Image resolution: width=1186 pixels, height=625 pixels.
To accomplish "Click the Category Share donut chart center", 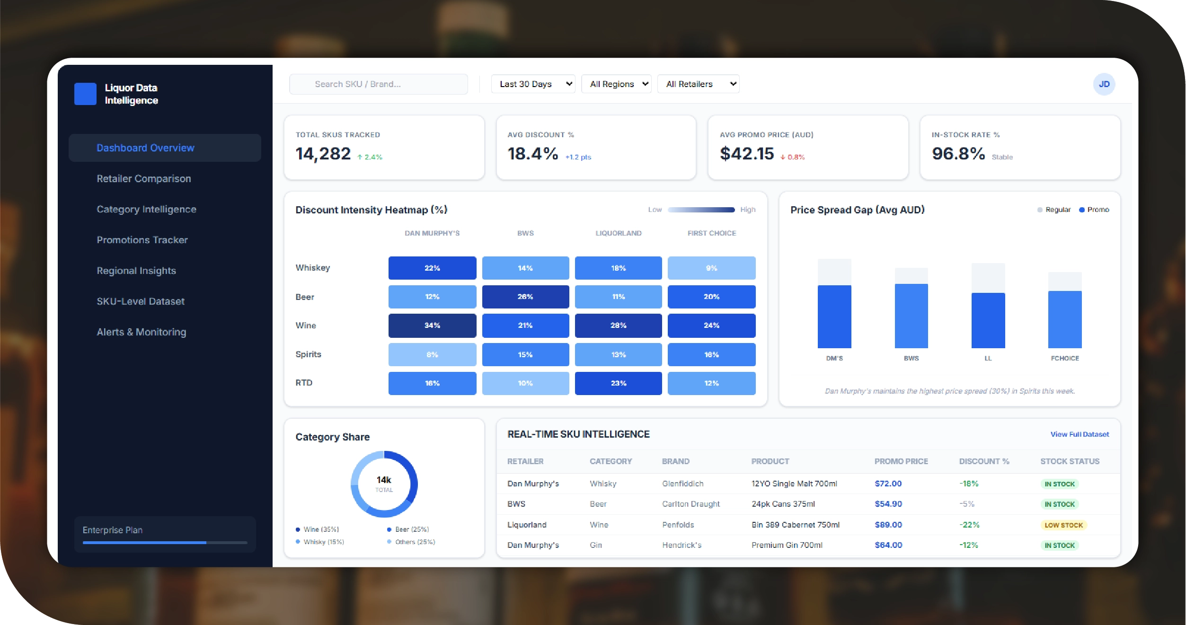I will pyautogui.click(x=384, y=484).
